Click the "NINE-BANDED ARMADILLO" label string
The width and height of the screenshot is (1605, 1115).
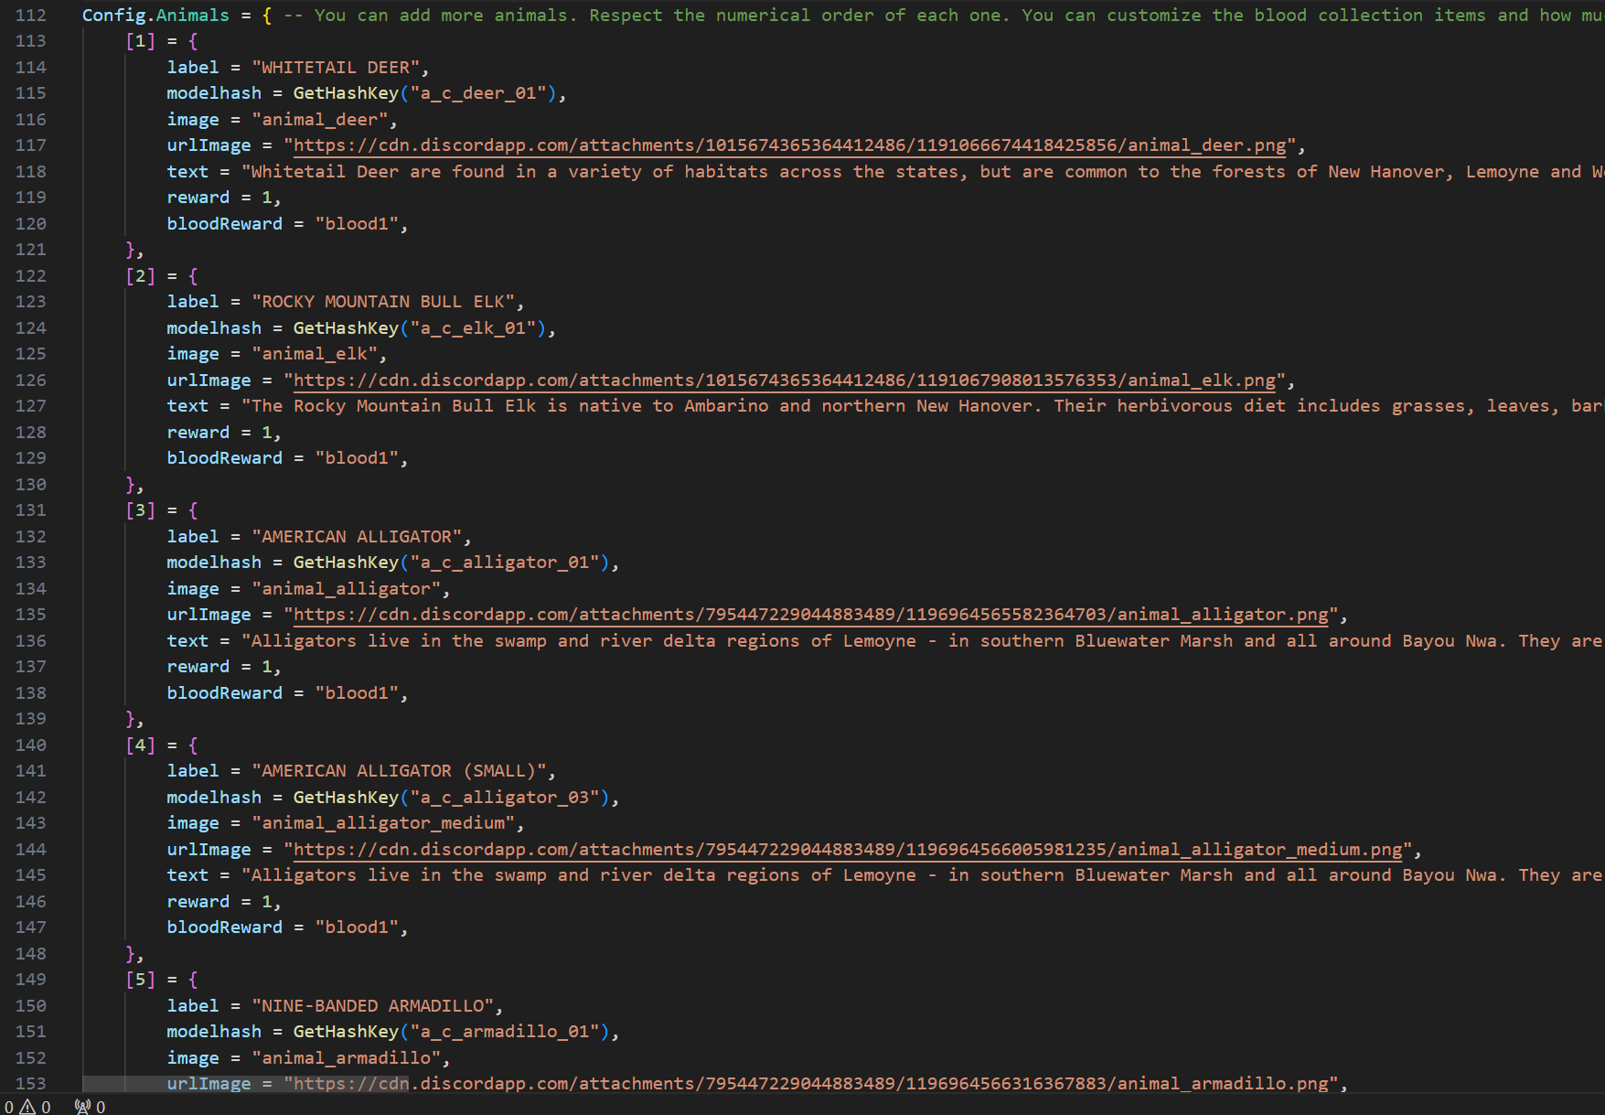coord(372,1006)
